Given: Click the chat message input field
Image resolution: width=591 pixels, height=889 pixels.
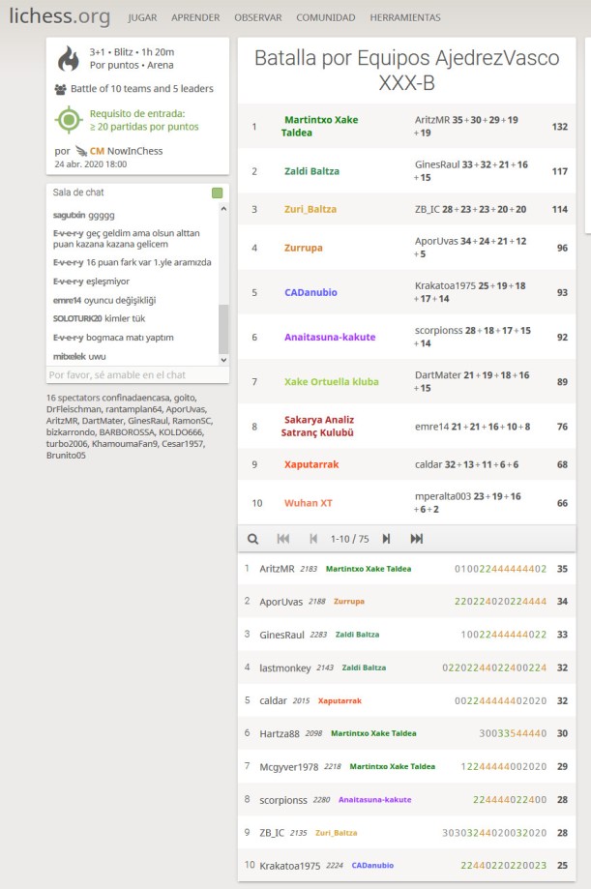Looking at the screenshot, I should click(x=137, y=374).
